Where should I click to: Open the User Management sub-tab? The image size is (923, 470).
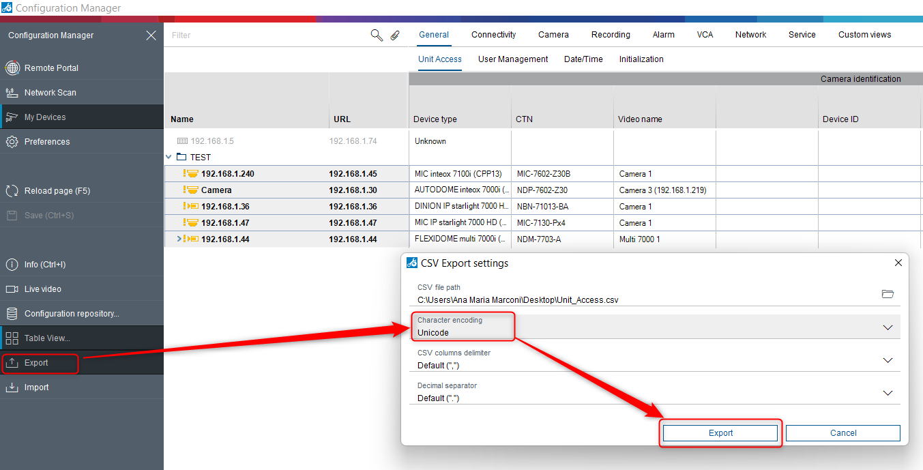[513, 59]
